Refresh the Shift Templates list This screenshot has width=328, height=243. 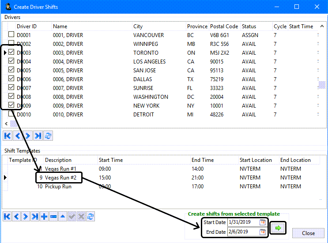(x=90, y=217)
